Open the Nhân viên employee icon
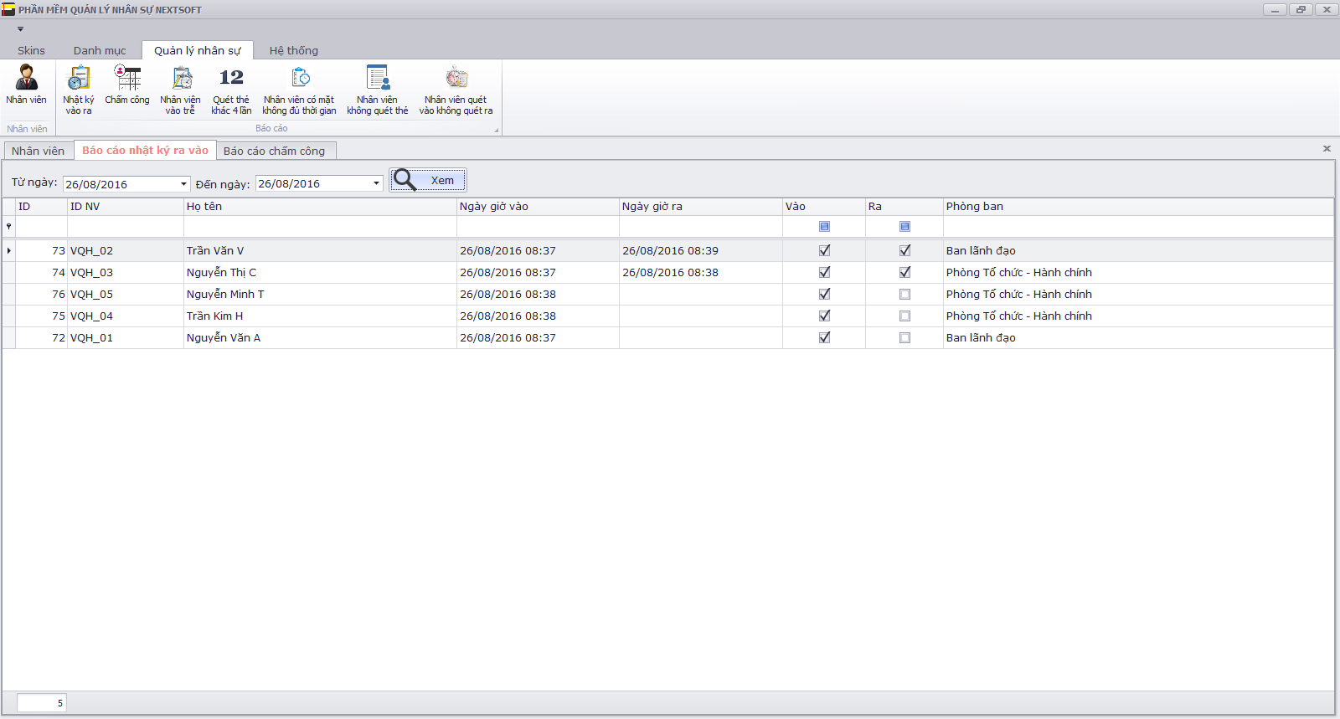This screenshot has height=719, width=1340. coord(26,85)
